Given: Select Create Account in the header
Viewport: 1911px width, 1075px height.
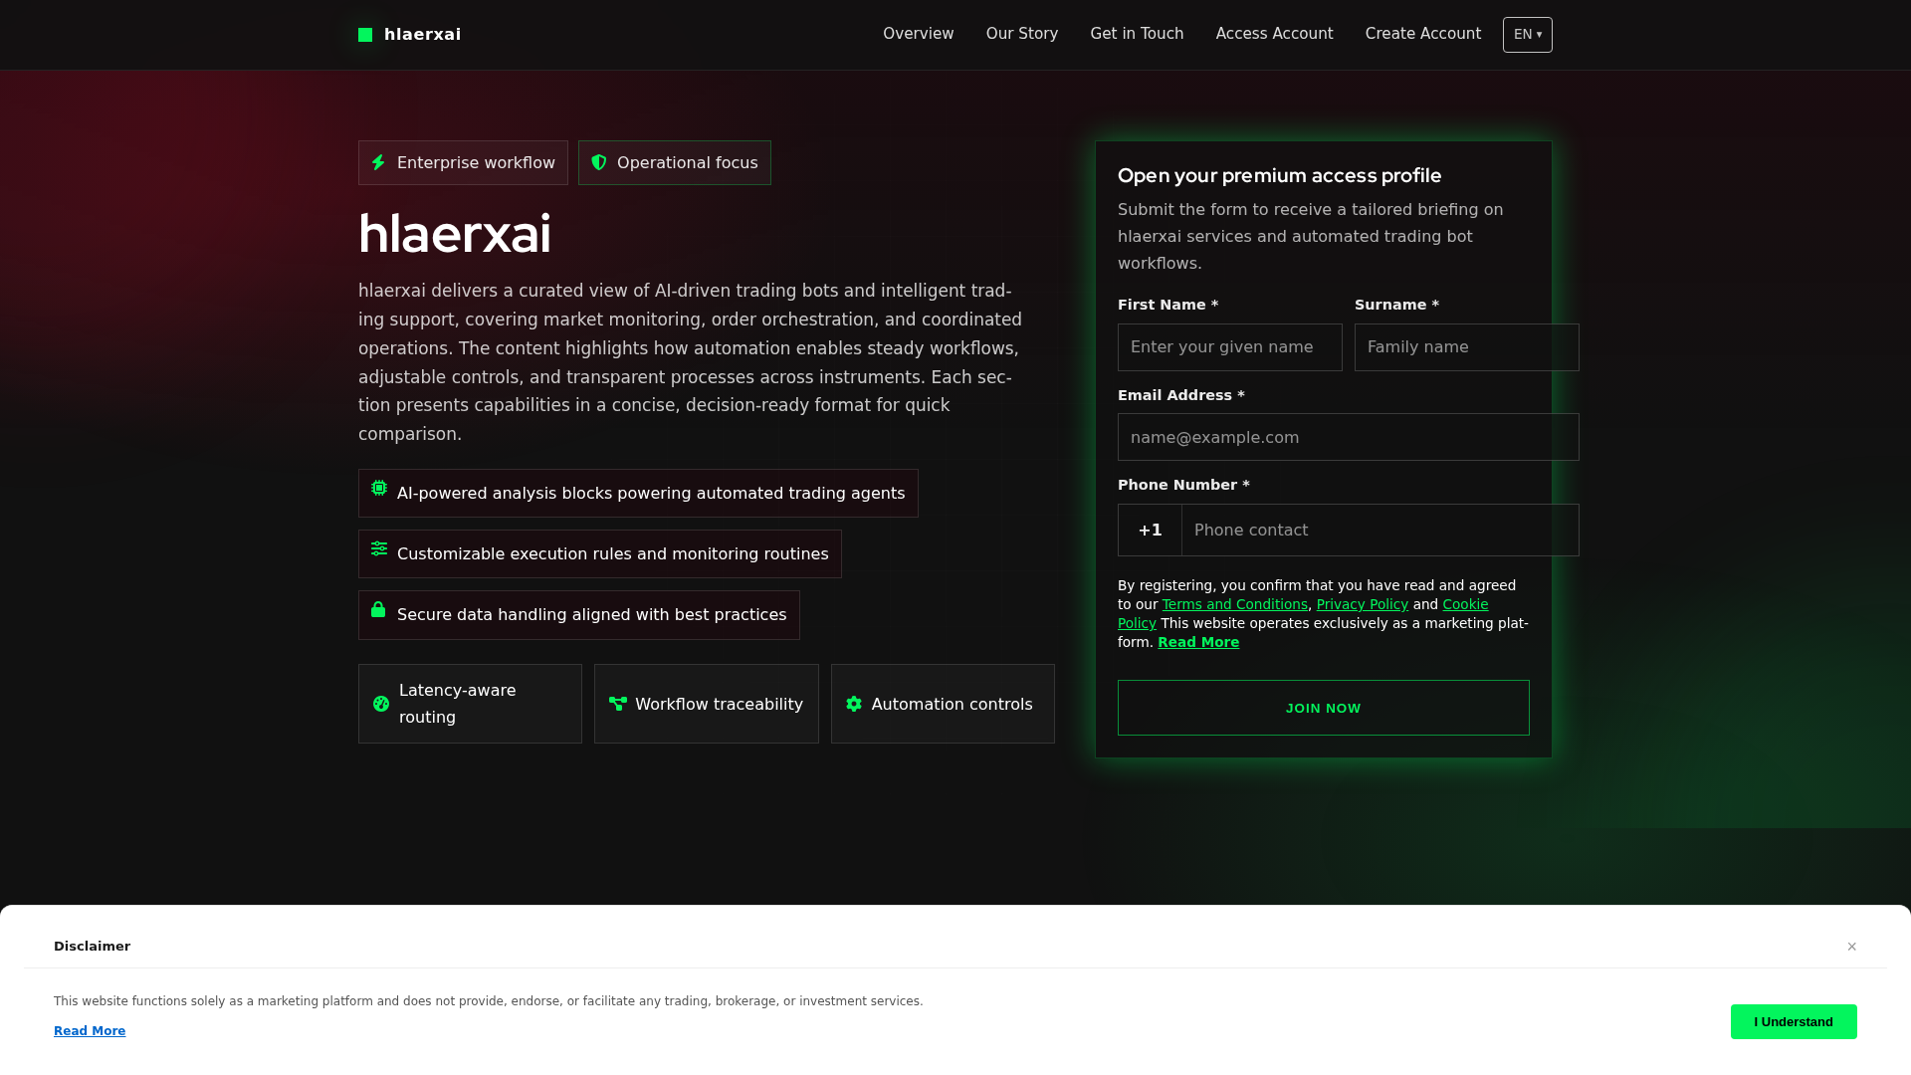Looking at the screenshot, I should 1423,34.
